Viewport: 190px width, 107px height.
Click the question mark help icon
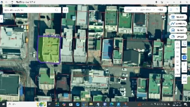tap(177, 10)
